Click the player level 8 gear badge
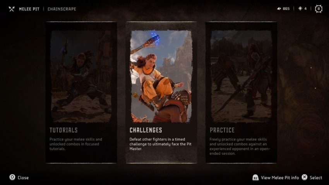Viewport: 329px width, 185px height. tap(319, 9)
